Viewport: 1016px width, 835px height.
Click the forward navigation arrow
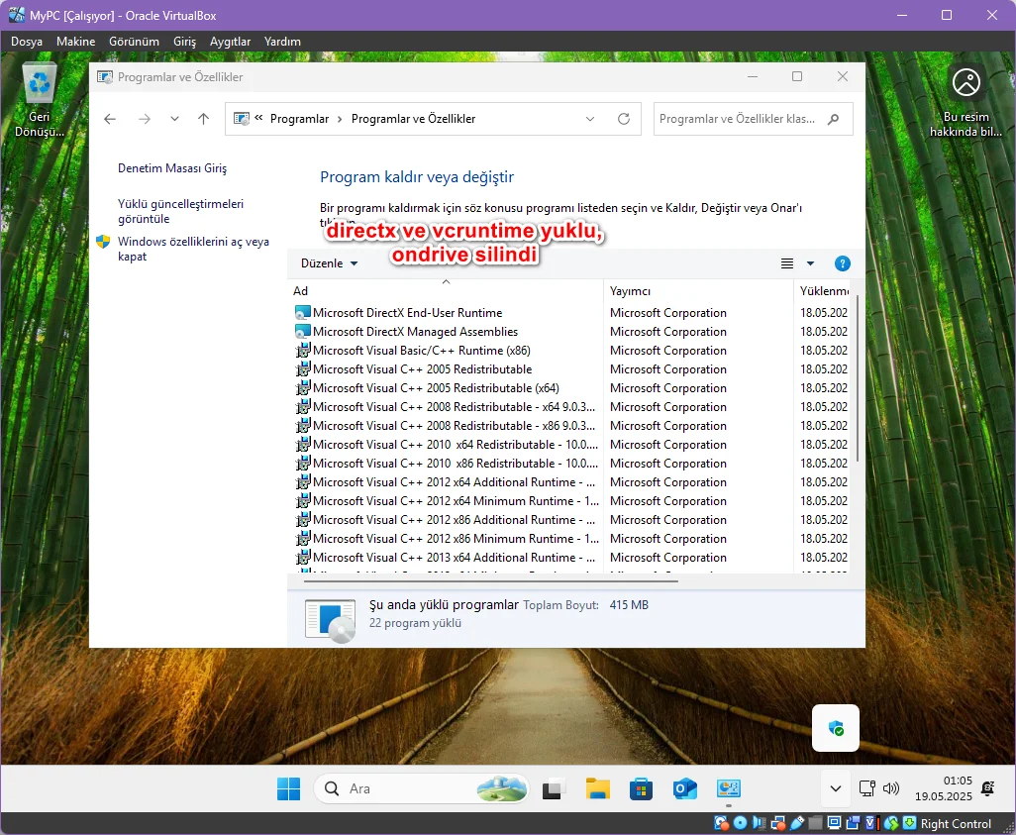pos(145,119)
